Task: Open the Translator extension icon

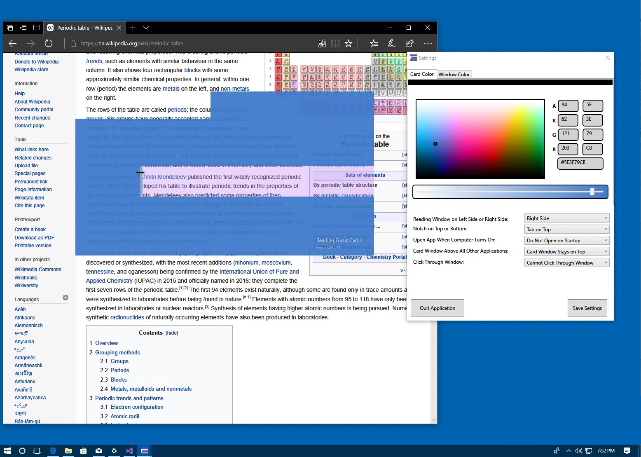Action: pos(323,43)
